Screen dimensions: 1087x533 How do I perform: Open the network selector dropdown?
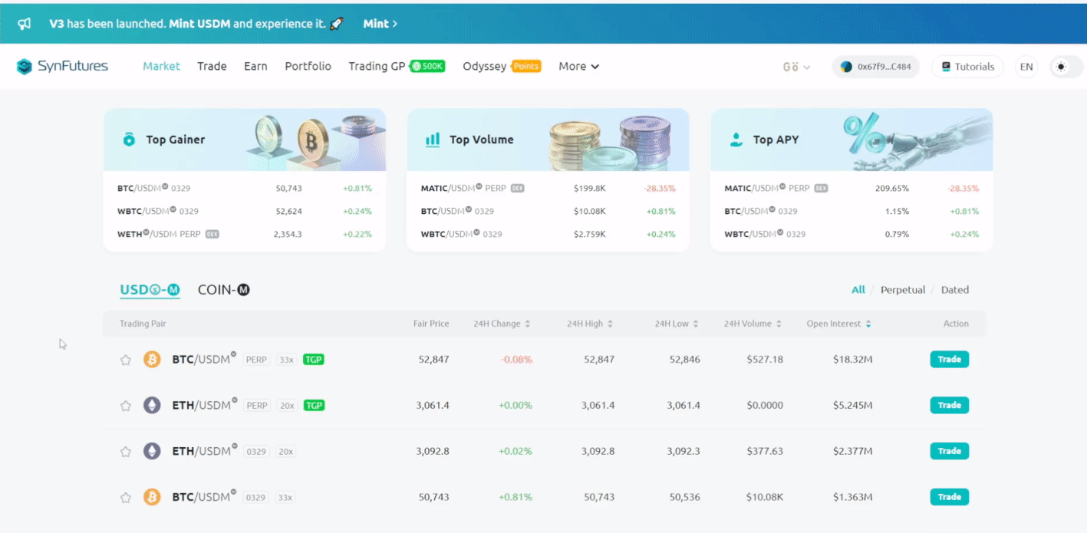pyautogui.click(x=796, y=67)
